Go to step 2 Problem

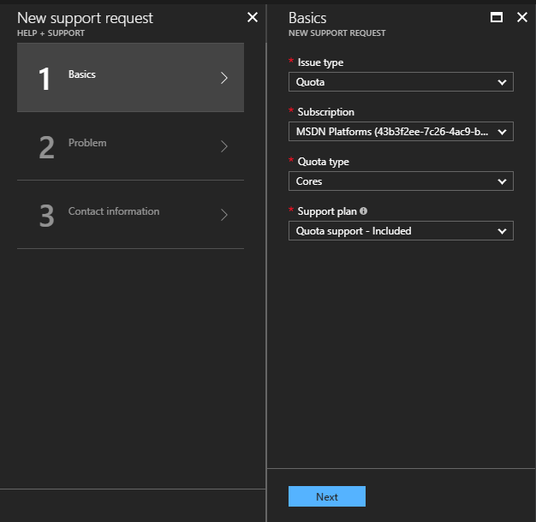click(130, 145)
